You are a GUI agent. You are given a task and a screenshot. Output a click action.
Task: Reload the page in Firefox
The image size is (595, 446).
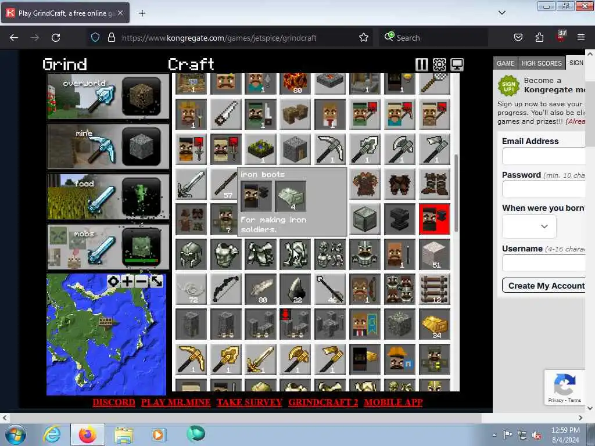(x=56, y=38)
